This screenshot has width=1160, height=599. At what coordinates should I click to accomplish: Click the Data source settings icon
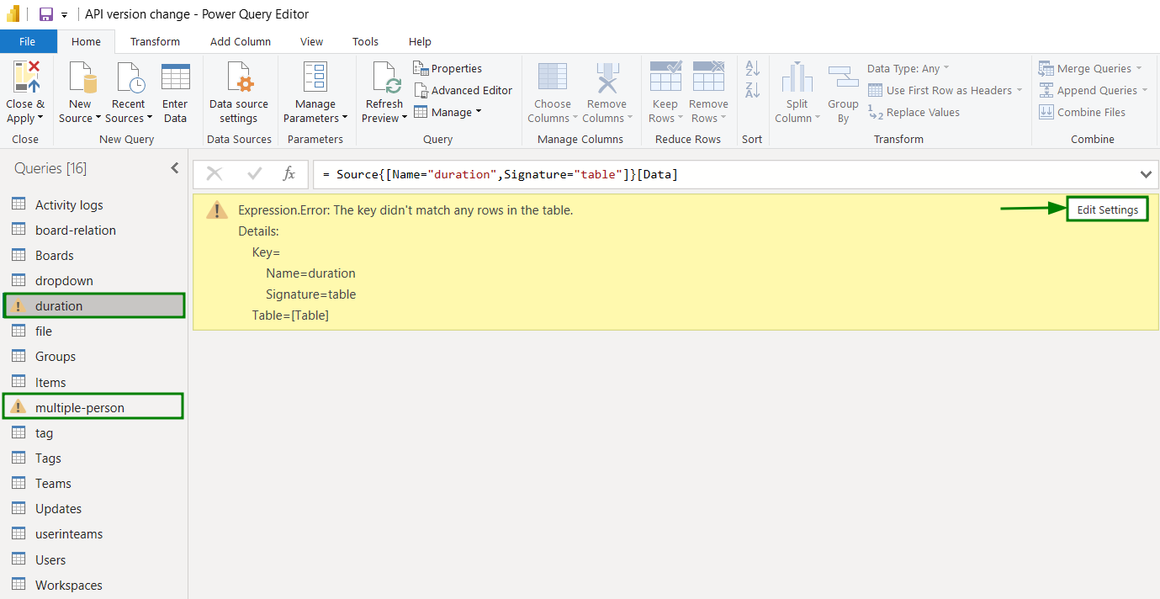tap(239, 77)
